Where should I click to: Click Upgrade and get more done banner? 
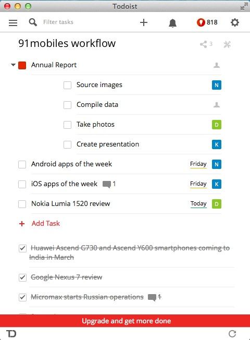[x=125, y=321]
